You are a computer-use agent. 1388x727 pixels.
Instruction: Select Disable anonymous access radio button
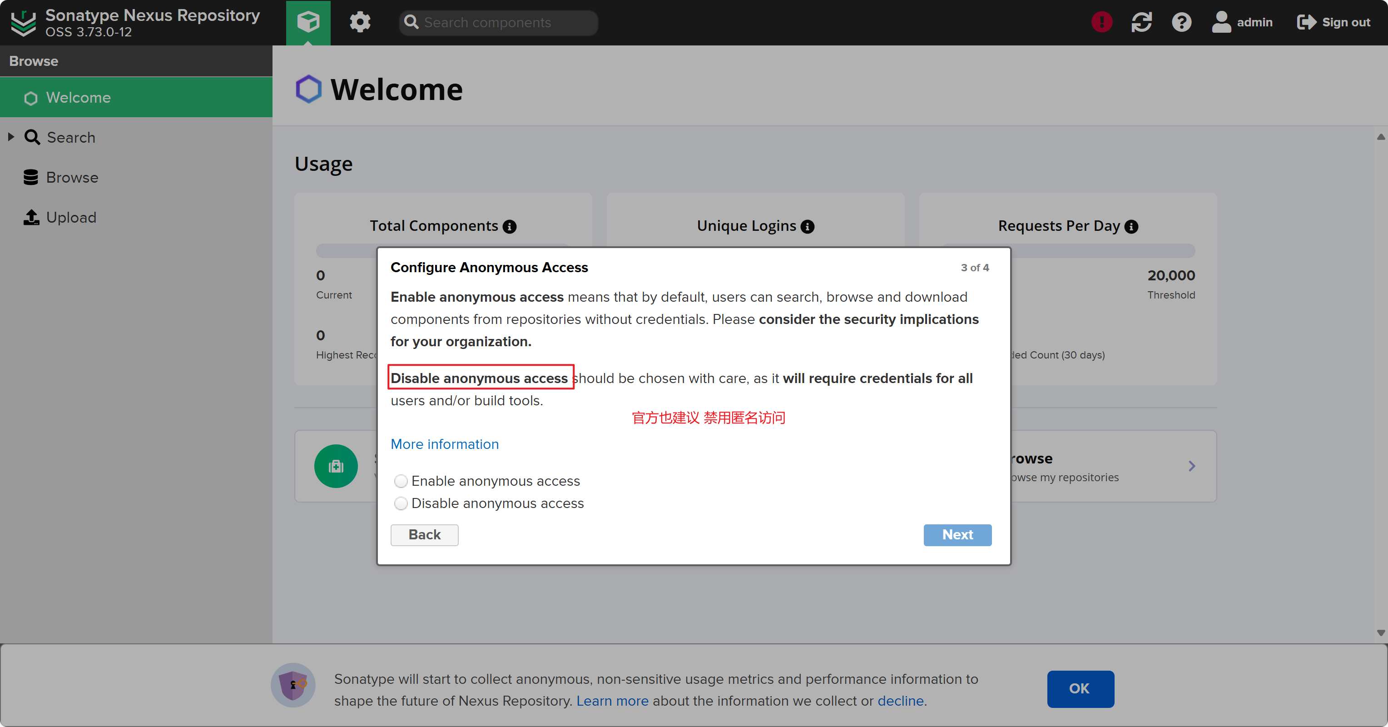click(x=400, y=503)
